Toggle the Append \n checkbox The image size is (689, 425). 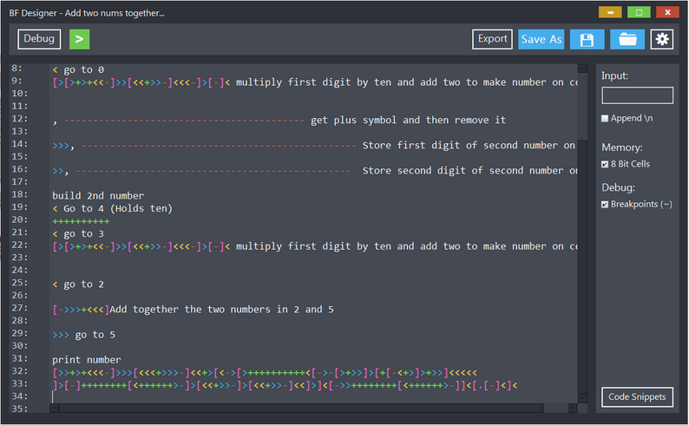pyautogui.click(x=605, y=119)
